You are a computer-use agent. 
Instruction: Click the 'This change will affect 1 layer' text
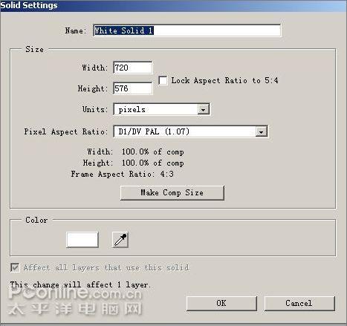(x=80, y=285)
